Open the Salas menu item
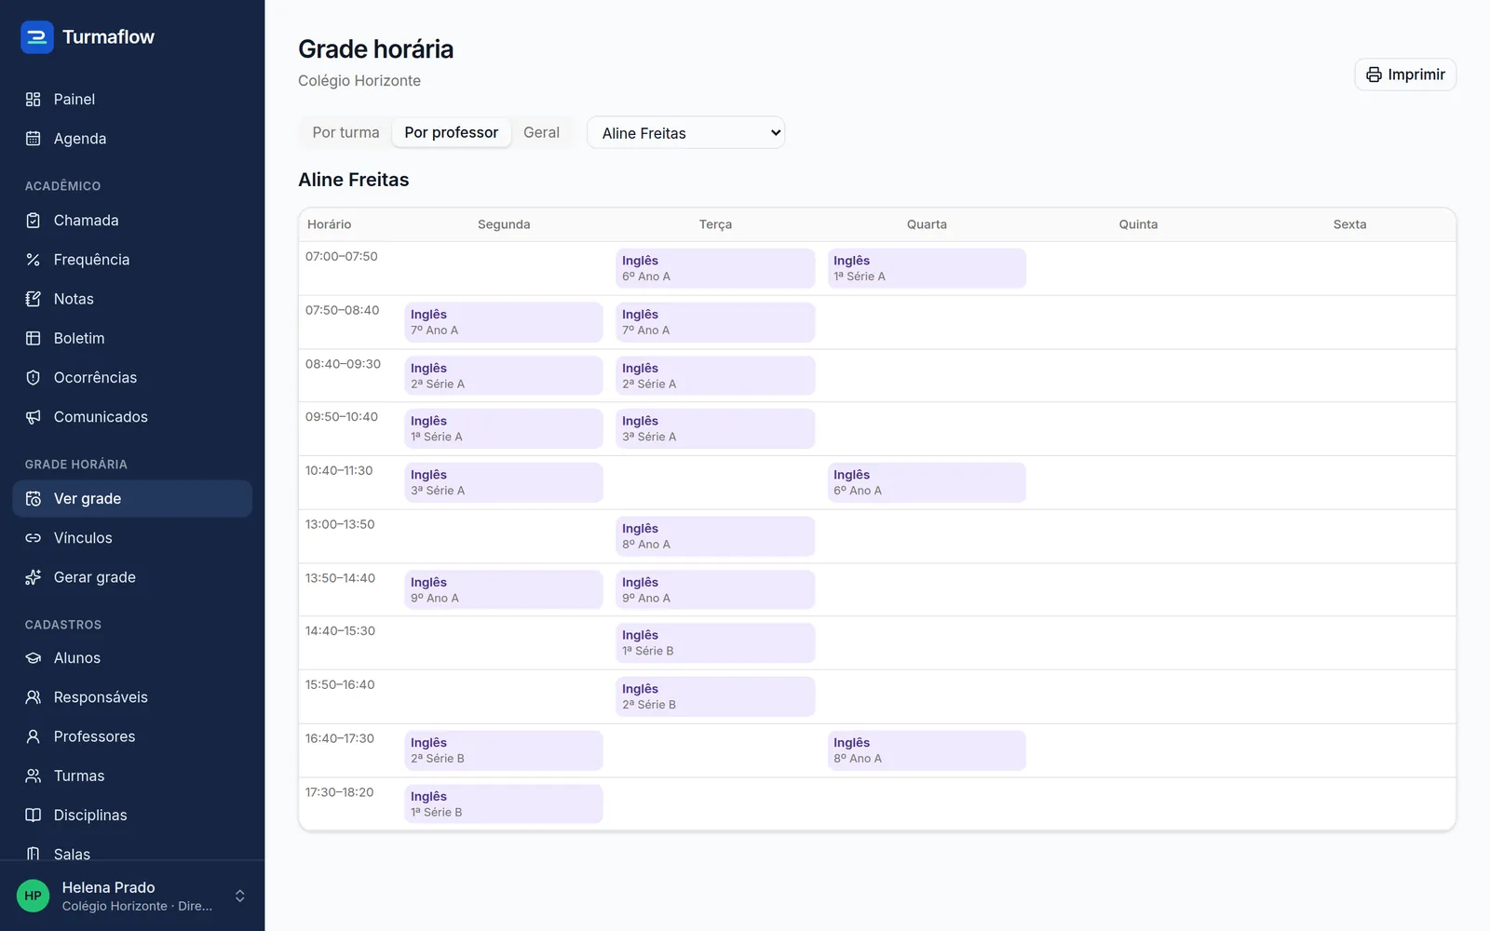 (x=132, y=854)
